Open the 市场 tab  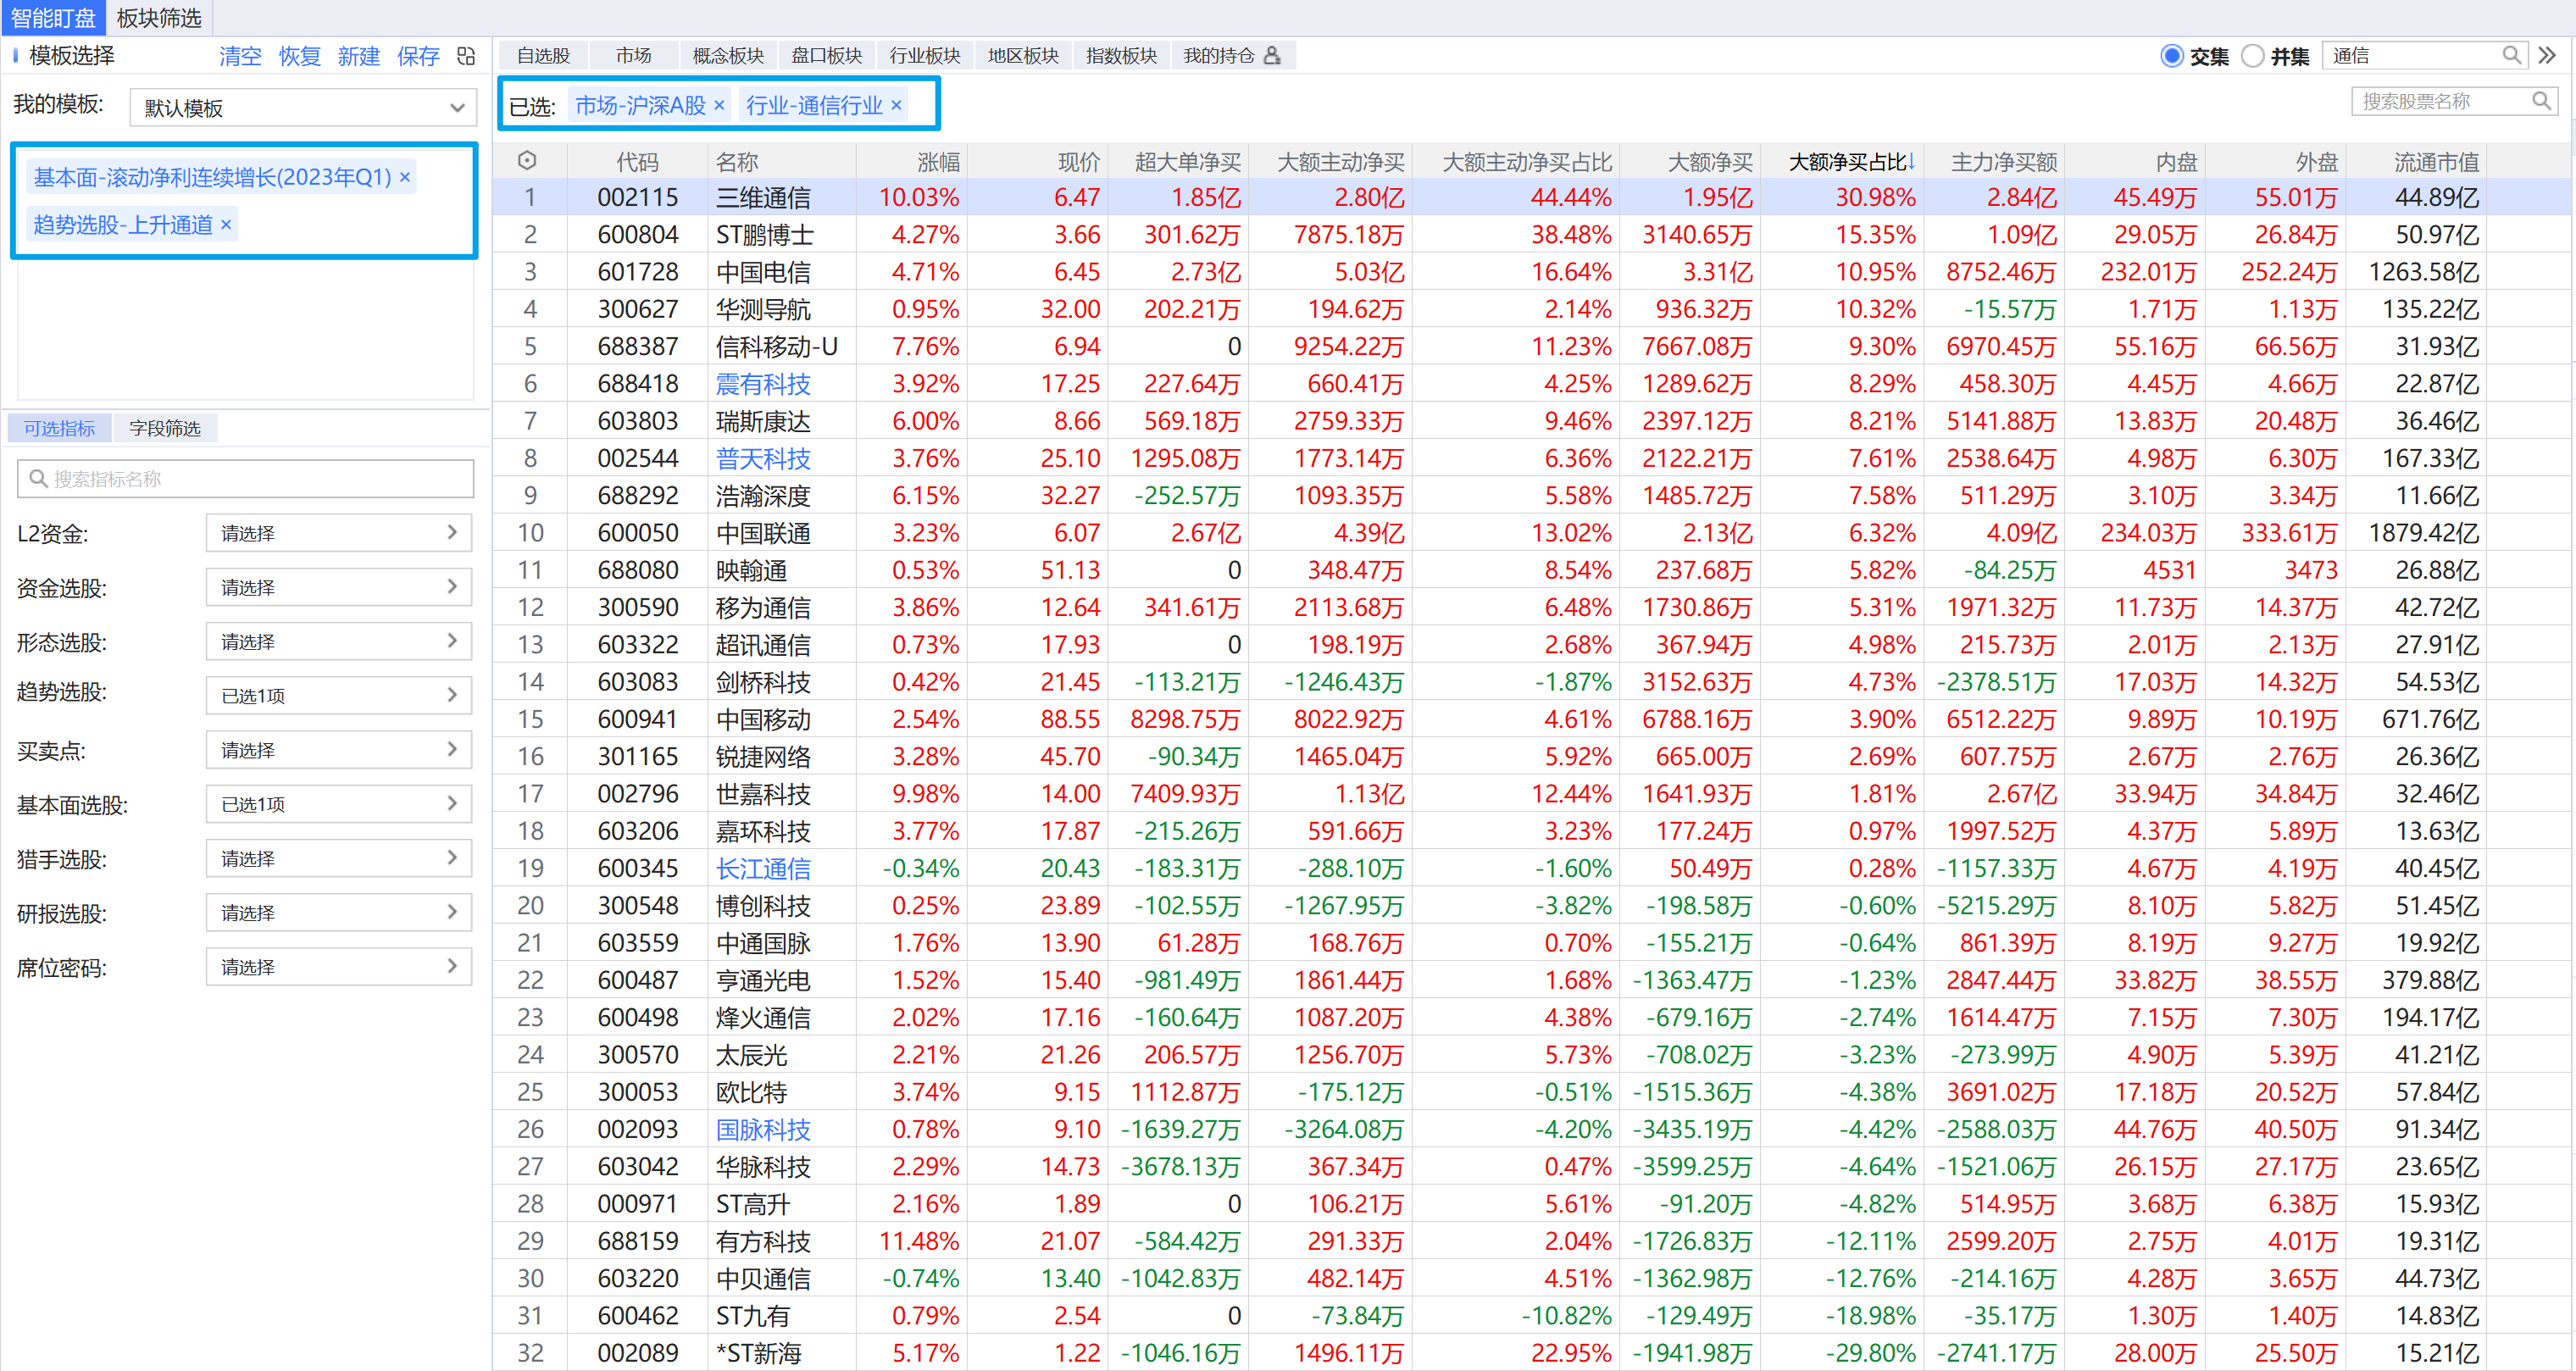pos(633,55)
